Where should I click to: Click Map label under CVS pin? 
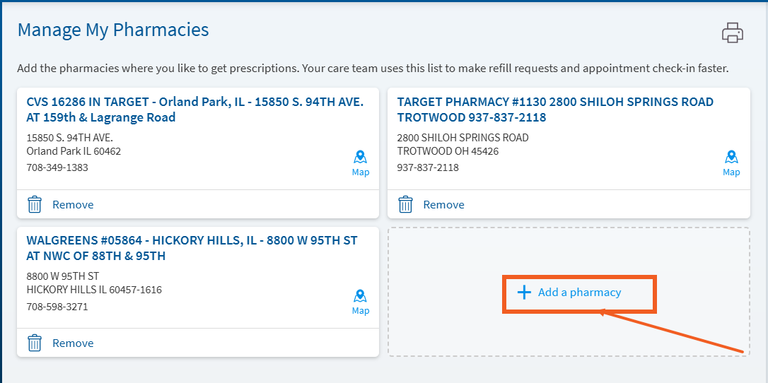pyautogui.click(x=361, y=172)
